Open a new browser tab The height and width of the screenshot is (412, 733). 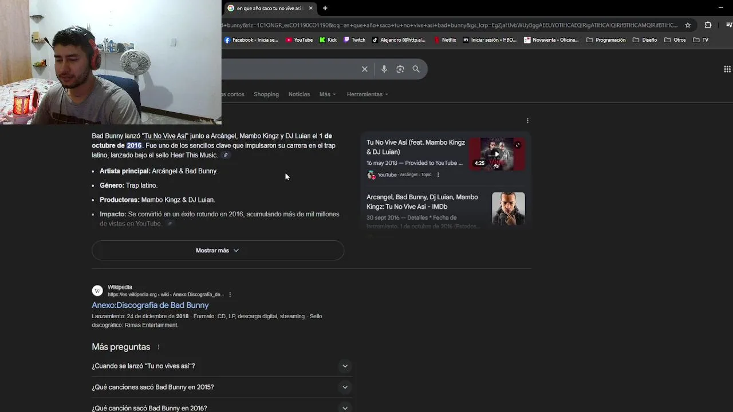tap(325, 8)
